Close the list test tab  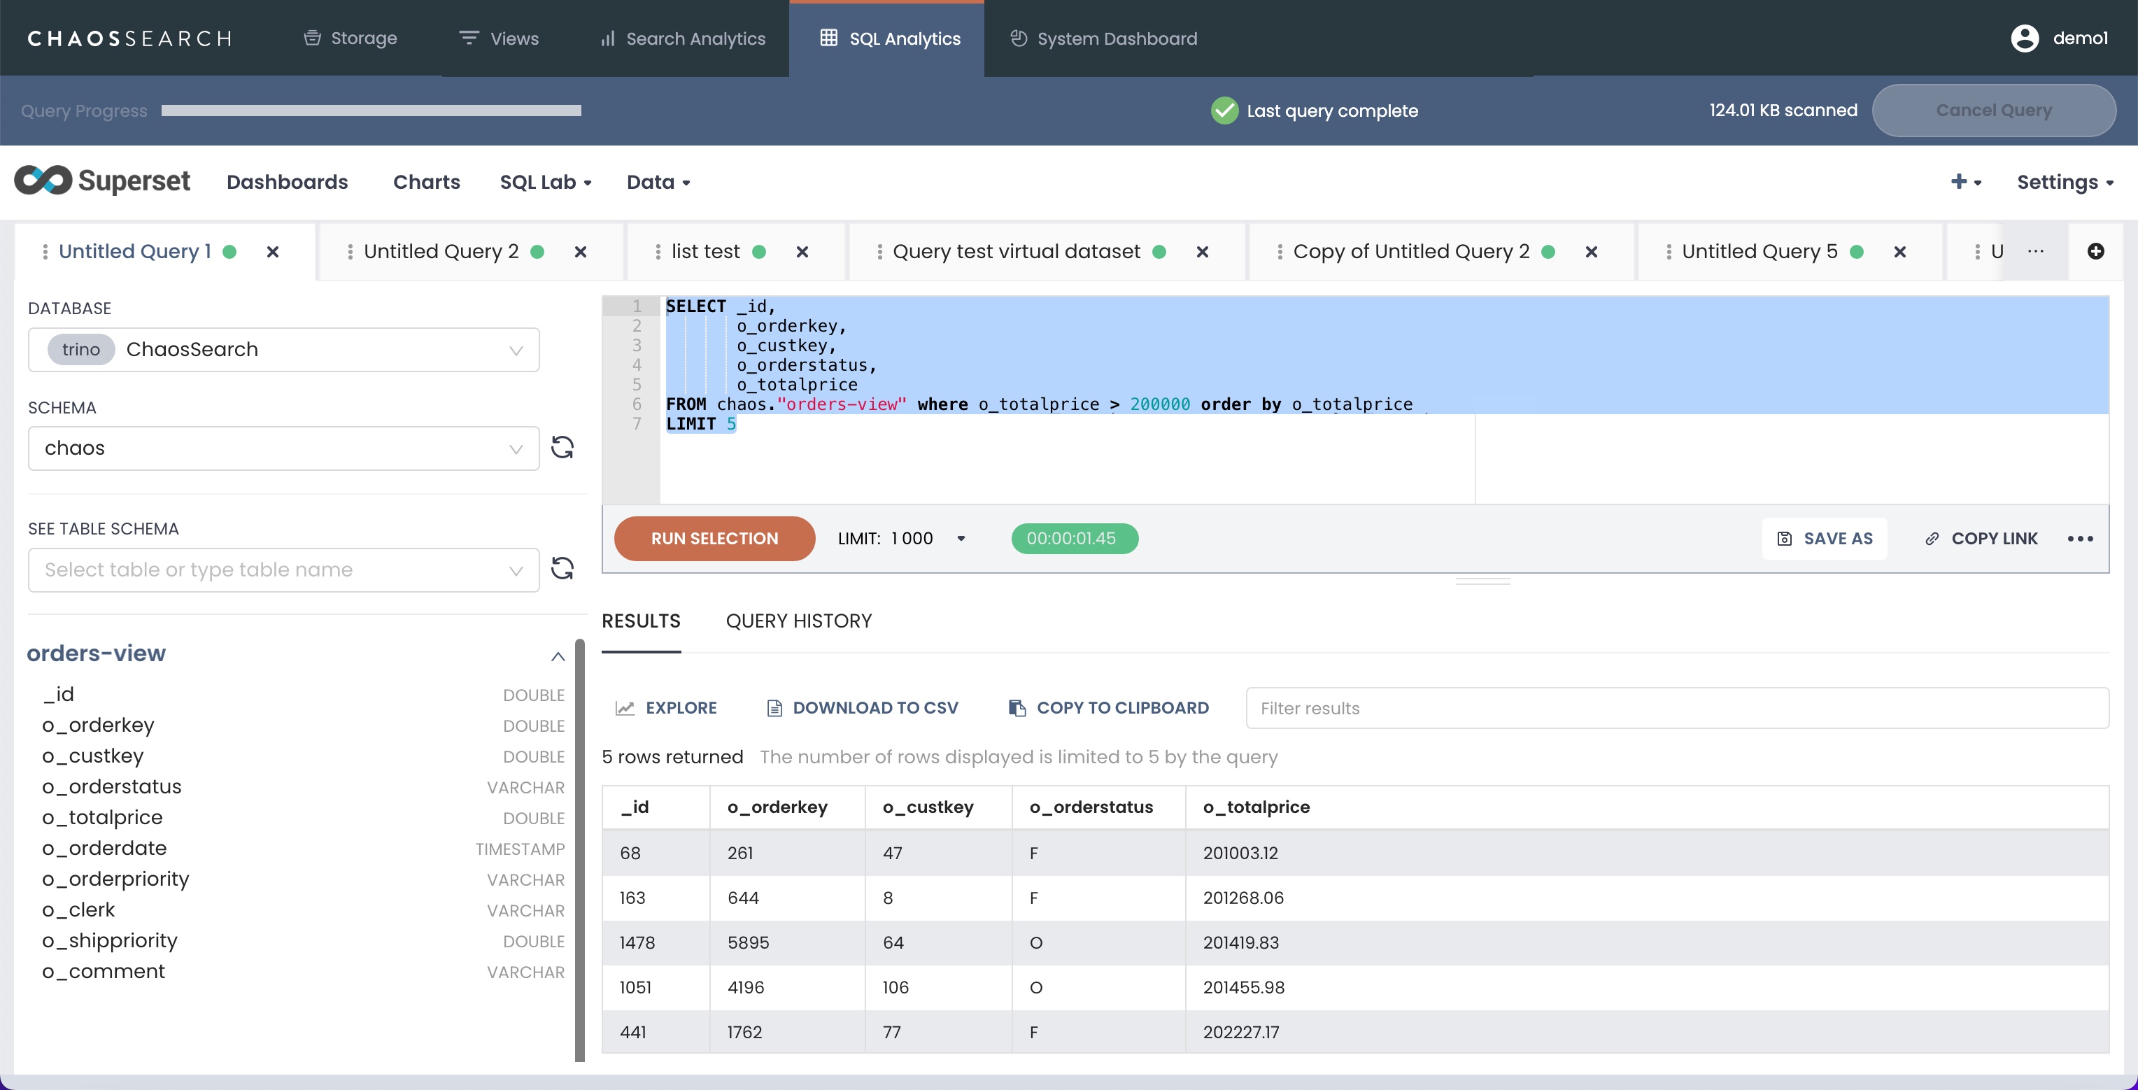pyautogui.click(x=802, y=252)
